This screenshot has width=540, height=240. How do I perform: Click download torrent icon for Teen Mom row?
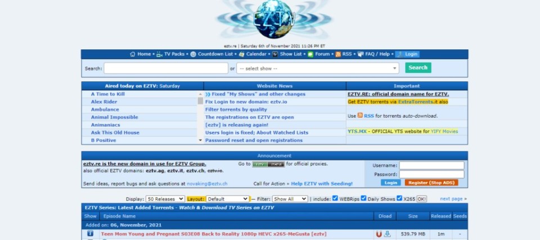[x=388, y=234]
